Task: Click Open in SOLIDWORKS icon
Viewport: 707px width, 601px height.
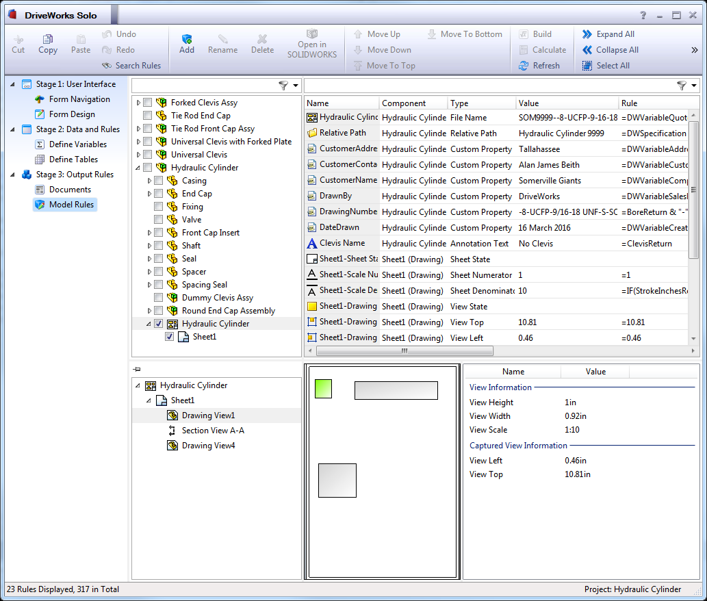Action: coord(312,34)
